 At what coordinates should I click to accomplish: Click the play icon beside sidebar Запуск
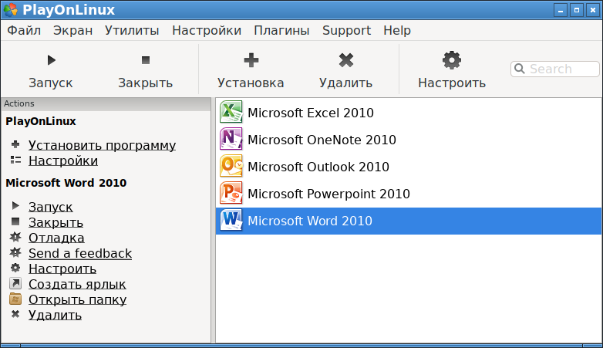point(15,206)
